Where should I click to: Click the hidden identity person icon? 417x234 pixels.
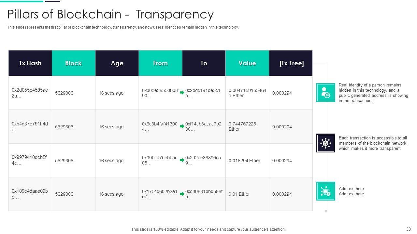click(325, 93)
